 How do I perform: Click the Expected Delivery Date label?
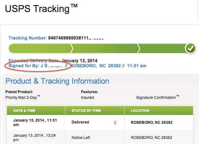coord(34,61)
